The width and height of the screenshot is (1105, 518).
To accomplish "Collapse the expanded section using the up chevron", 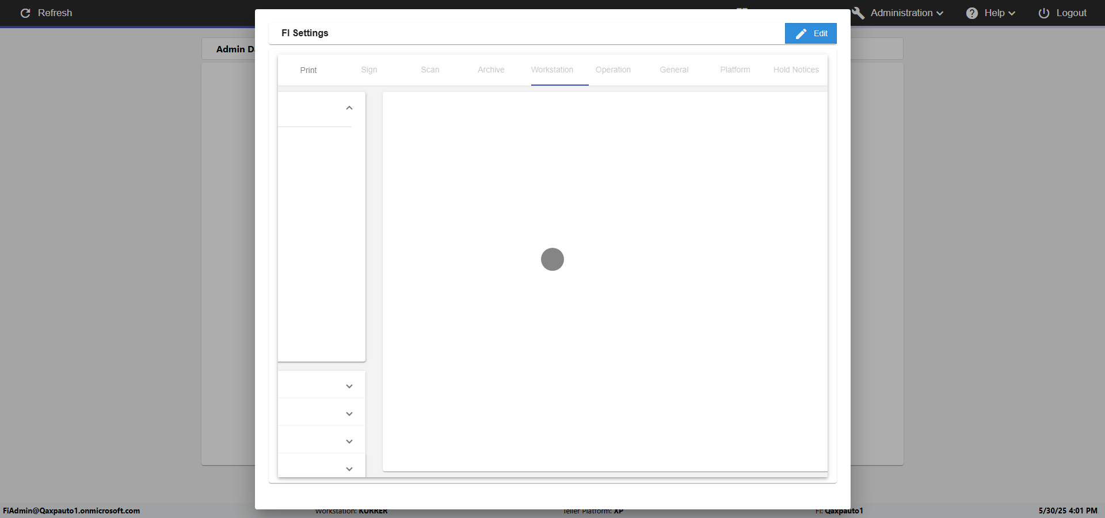I will point(349,108).
